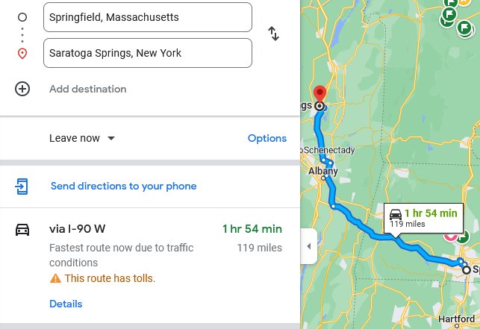Click the red destination pin on map
The image size is (480, 329).
[x=320, y=94]
